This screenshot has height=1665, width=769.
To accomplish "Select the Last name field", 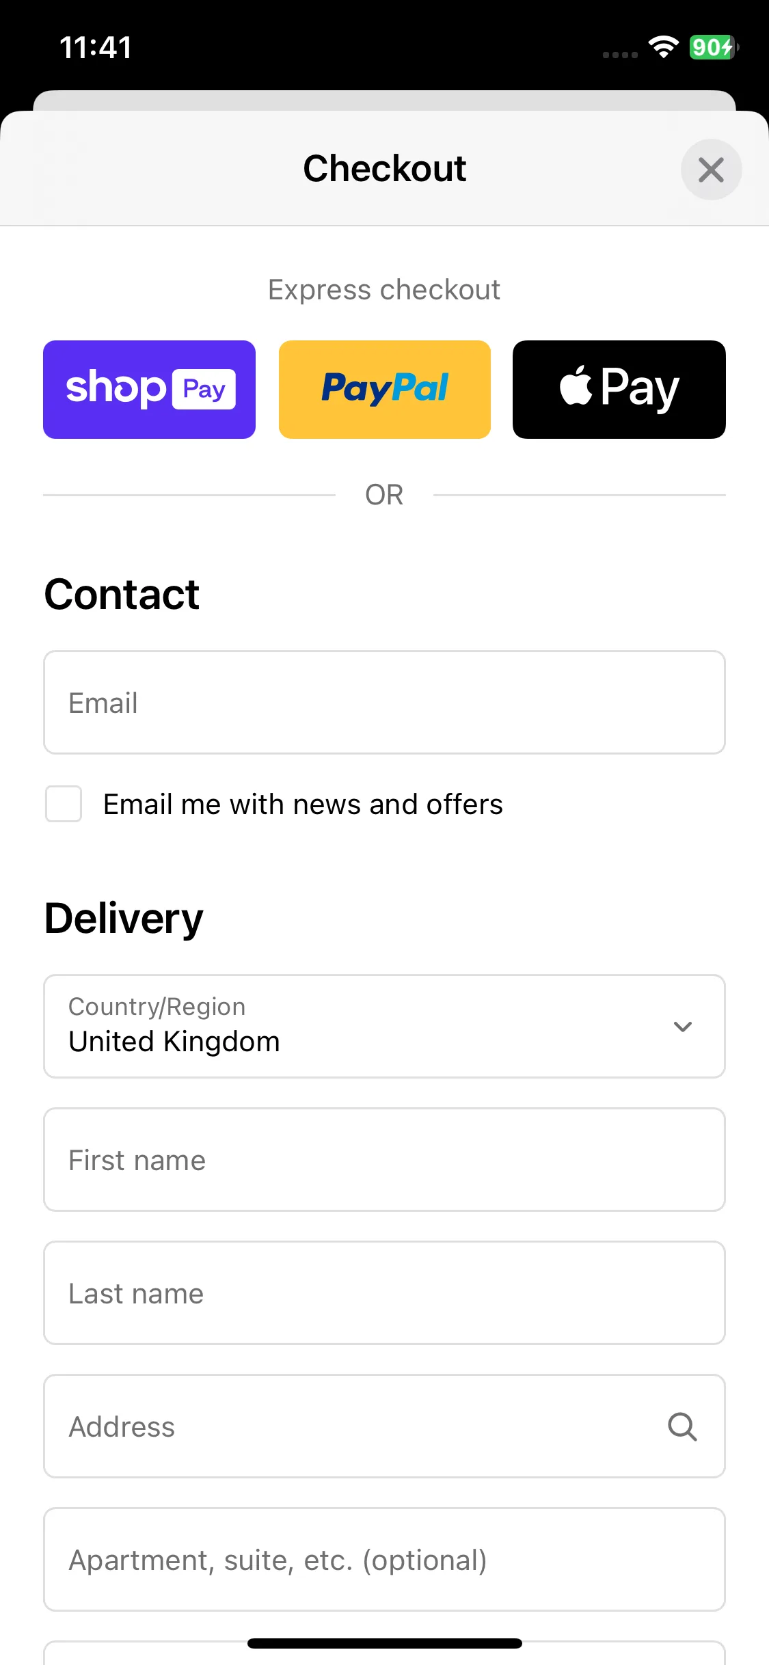I will click(384, 1293).
